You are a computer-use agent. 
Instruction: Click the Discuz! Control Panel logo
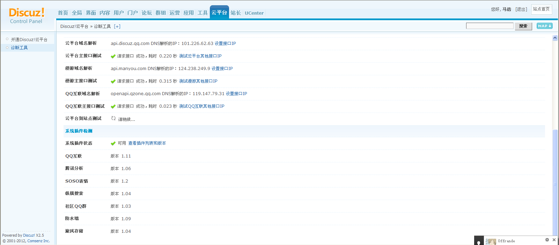pos(27,16)
